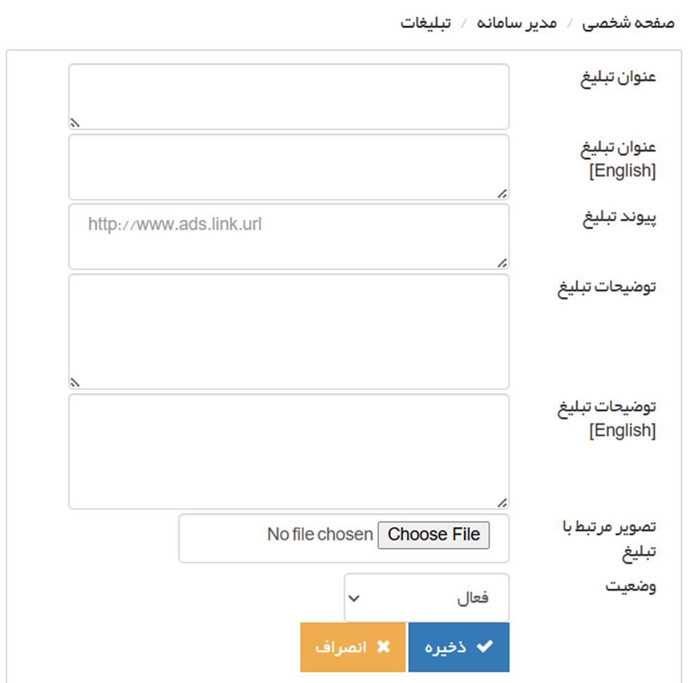Select تبلیغات breadcrumb item

[x=426, y=23]
